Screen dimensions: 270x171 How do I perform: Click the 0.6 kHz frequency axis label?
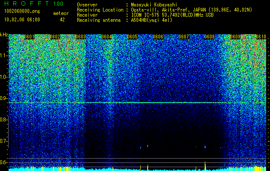pos(4,162)
